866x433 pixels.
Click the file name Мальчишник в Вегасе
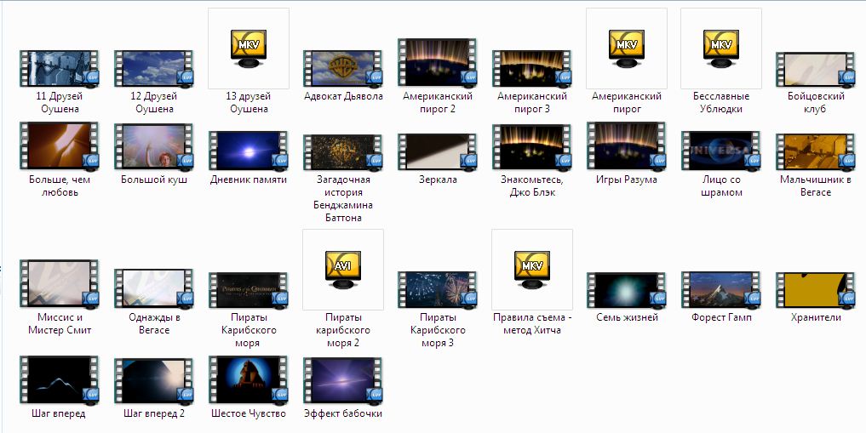[815, 186]
